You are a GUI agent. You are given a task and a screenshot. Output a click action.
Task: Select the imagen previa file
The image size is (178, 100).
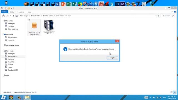coord(49,27)
